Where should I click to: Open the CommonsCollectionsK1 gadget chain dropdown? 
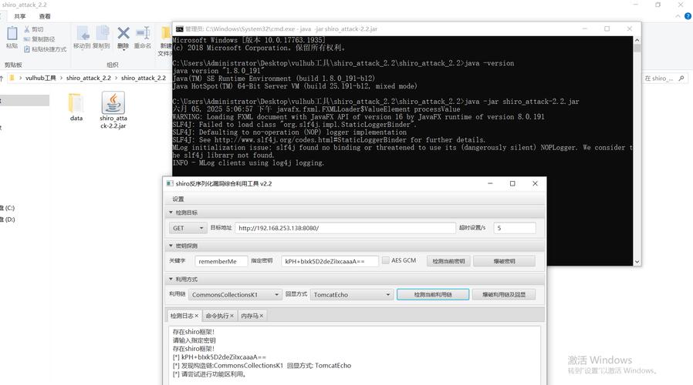(235, 295)
